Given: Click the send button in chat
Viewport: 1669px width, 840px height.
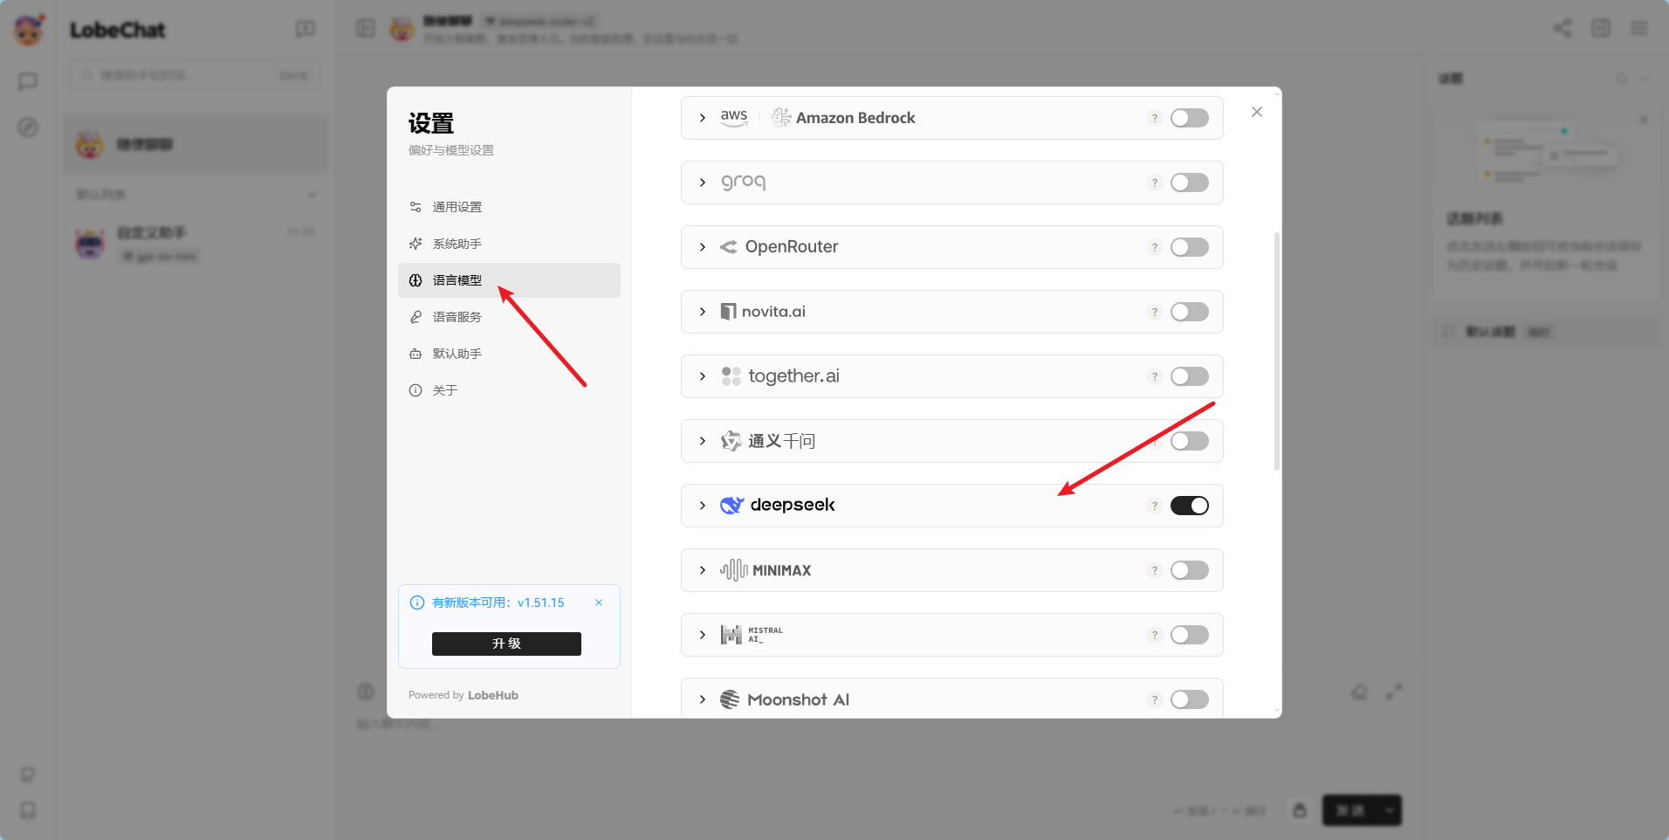Looking at the screenshot, I should click(1350, 810).
